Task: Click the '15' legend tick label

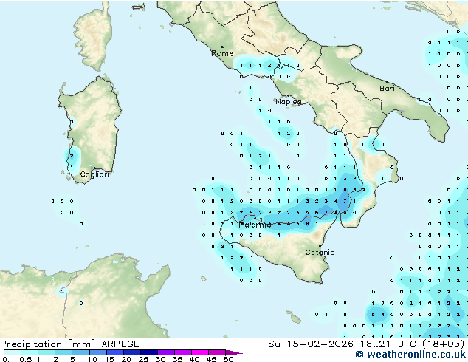Action: [109, 359]
